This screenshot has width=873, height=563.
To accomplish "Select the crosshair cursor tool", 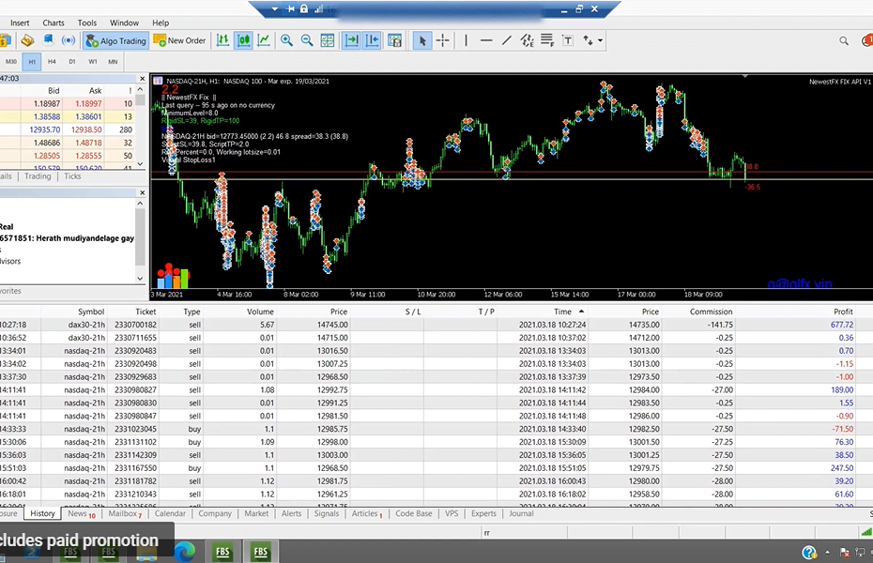I will pyautogui.click(x=443, y=40).
